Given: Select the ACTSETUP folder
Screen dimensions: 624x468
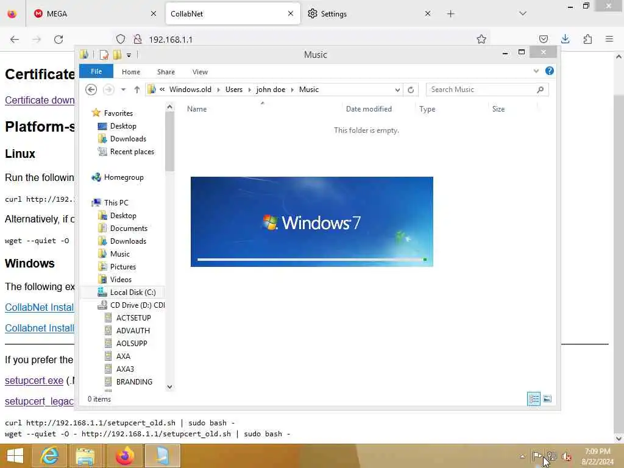Looking at the screenshot, I should tap(133, 318).
